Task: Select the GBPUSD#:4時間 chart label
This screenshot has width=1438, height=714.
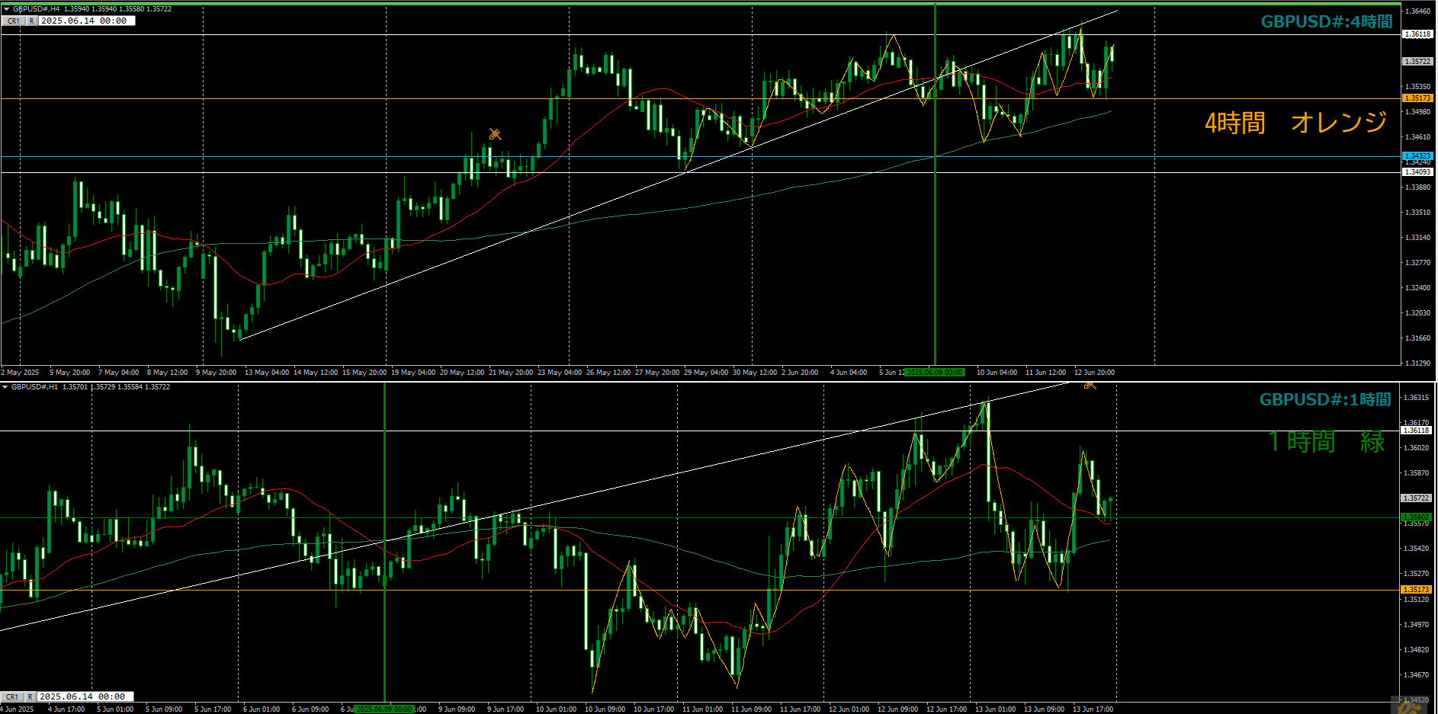Action: (1327, 22)
